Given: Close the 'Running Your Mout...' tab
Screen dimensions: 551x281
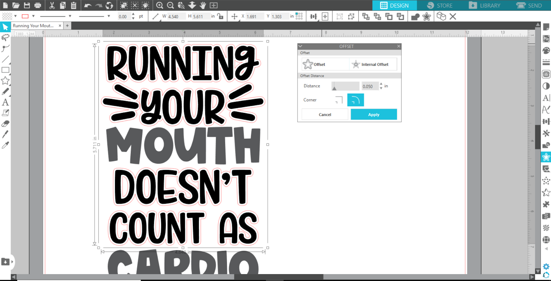Looking at the screenshot, I should coord(60,26).
